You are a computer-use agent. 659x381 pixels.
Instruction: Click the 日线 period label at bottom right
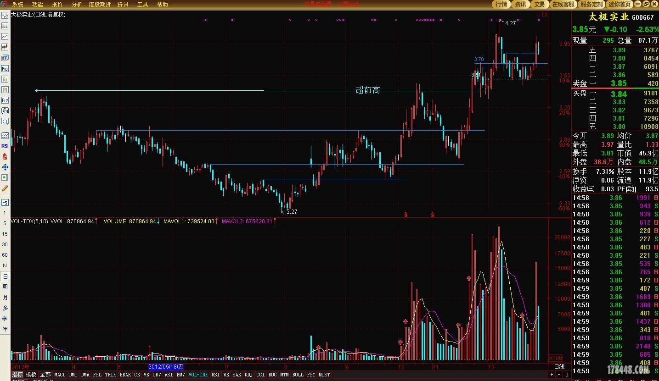coord(559,367)
